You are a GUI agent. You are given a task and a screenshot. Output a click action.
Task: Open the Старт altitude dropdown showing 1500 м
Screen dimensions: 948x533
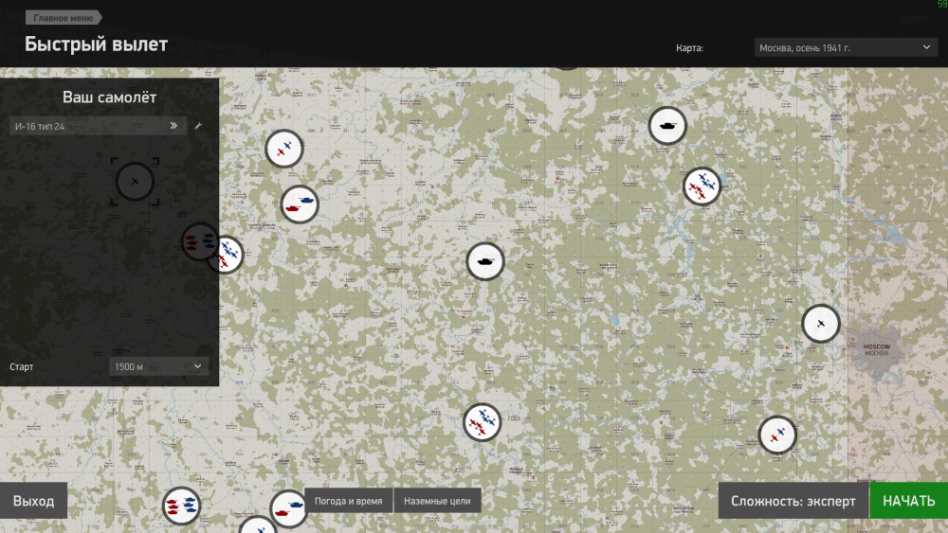pos(158,366)
